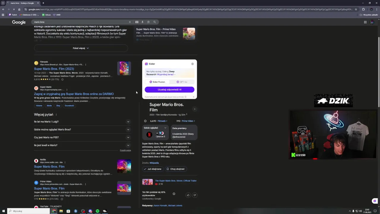Focus the Google search input field
Viewport: 380px width, 214px height.
[80, 22]
